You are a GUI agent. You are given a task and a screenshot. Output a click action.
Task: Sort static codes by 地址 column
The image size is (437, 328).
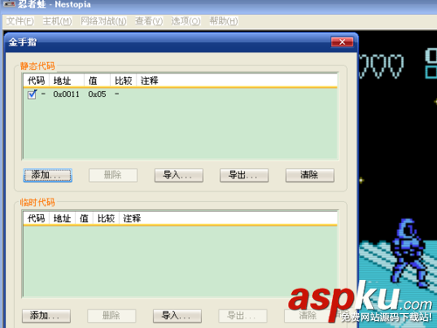click(66, 80)
